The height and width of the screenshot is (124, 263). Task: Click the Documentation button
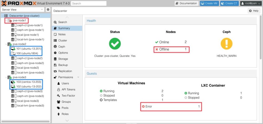pos(186,3)
